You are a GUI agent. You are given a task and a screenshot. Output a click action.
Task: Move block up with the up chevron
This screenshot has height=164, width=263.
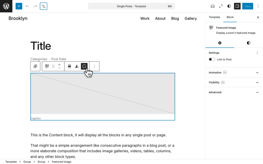pyautogui.click(x=59, y=65)
